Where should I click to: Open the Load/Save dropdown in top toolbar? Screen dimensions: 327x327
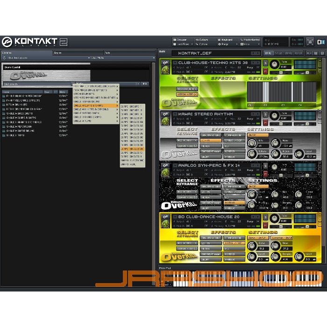click(183, 44)
